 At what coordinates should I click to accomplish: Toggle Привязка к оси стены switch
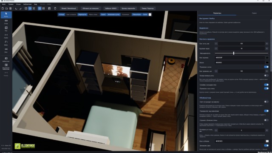(266, 88)
